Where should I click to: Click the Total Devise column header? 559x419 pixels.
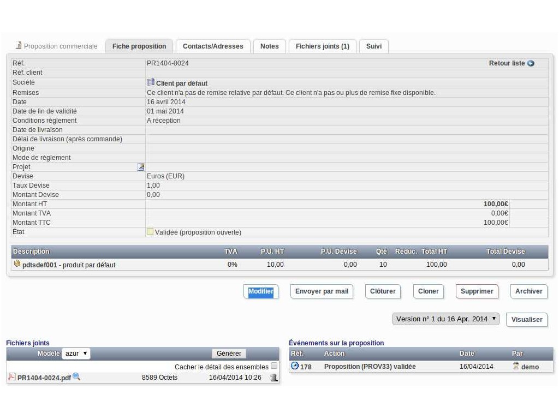coord(506,251)
